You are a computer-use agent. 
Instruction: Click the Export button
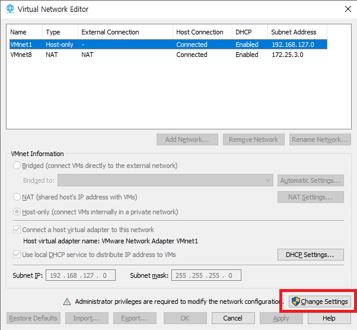(135, 318)
